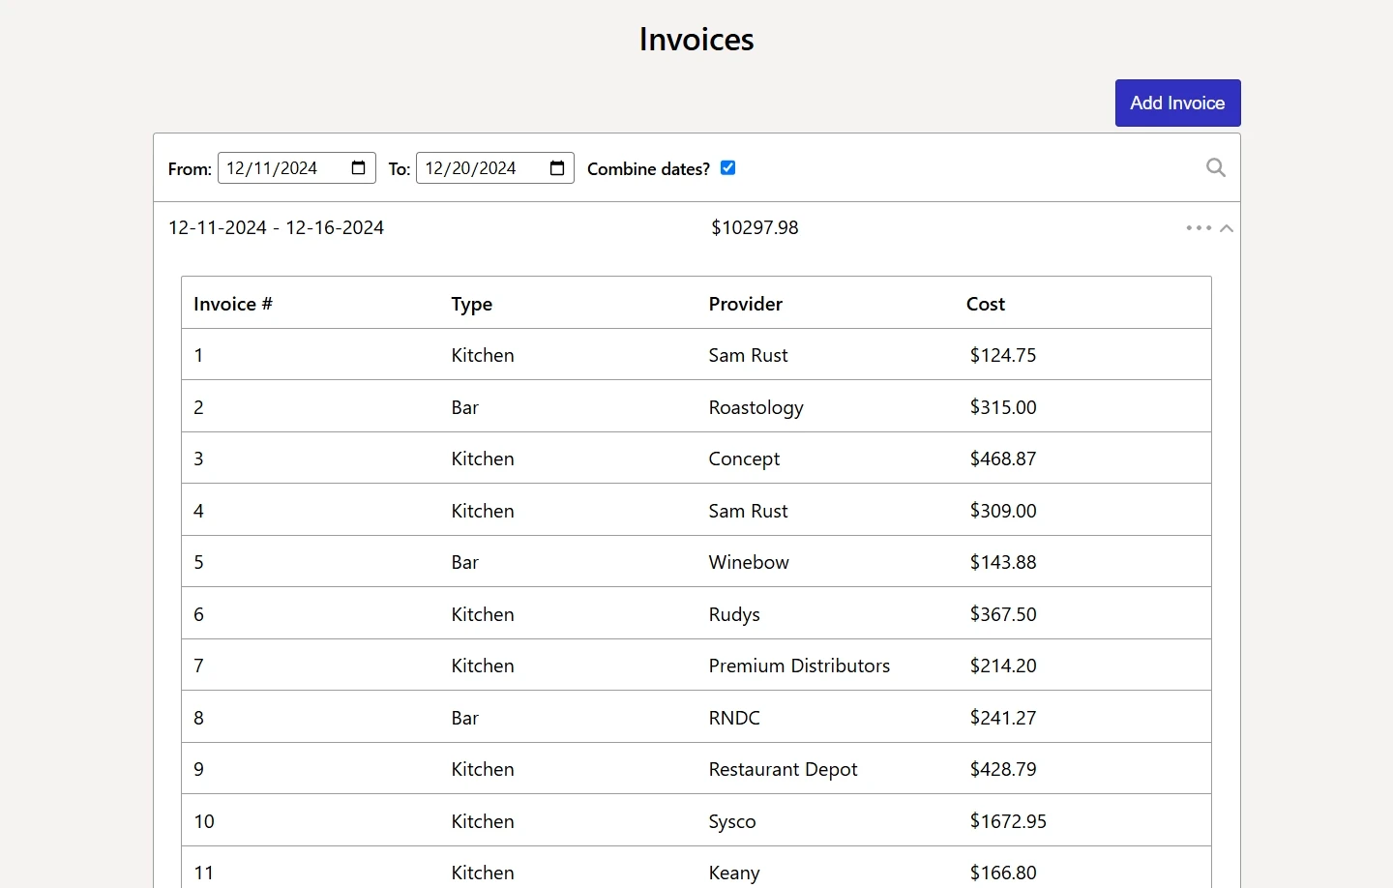Click the group total $10297.98
This screenshot has width=1393, height=888.
click(755, 227)
